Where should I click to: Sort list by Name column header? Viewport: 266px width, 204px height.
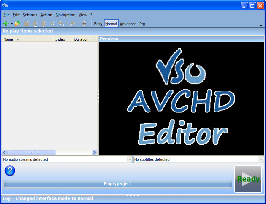click(27, 39)
